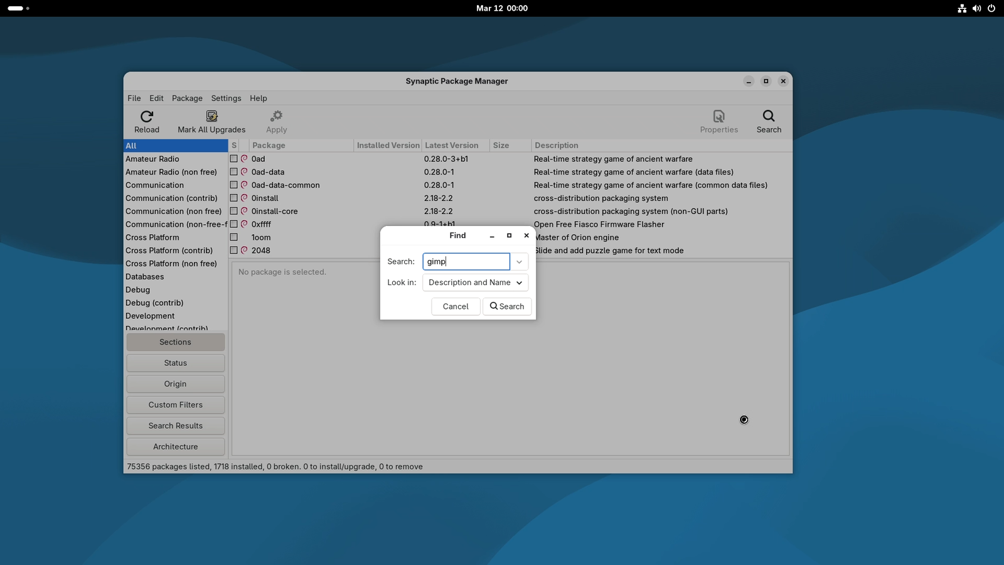Screen dimensions: 1004x565
Task: Open the Settings menu
Action: click(226, 99)
